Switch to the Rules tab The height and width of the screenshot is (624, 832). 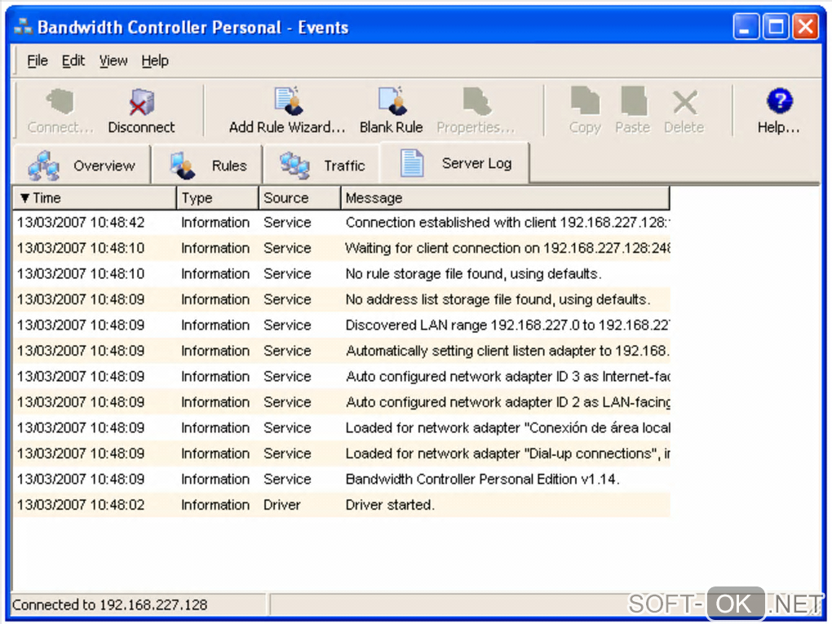click(207, 165)
